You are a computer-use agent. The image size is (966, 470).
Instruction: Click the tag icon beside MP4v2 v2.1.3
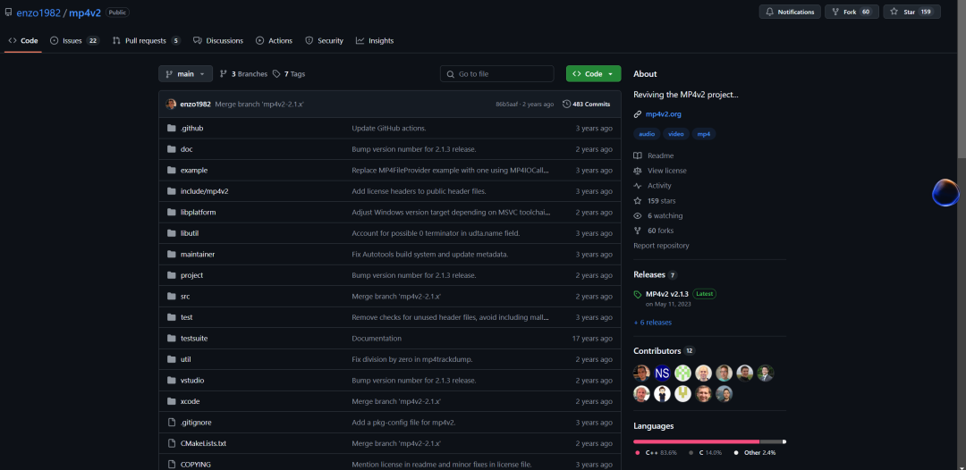638,295
